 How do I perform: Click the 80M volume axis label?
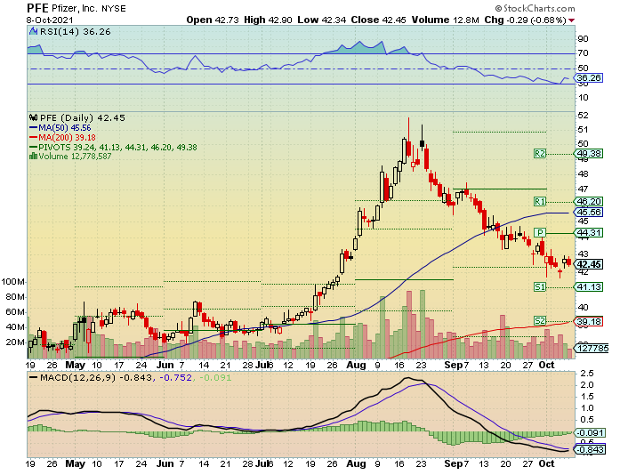[15, 296]
